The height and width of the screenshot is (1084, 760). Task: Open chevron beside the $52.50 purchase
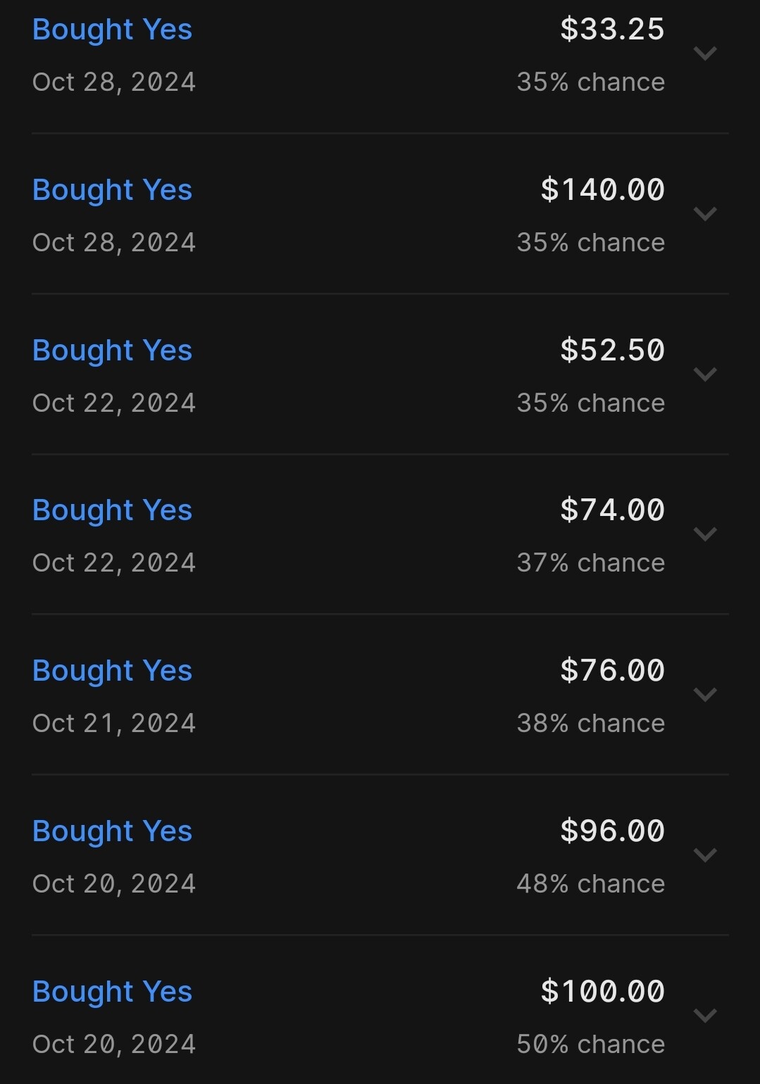pyautogui.click(x=704, y=374)
